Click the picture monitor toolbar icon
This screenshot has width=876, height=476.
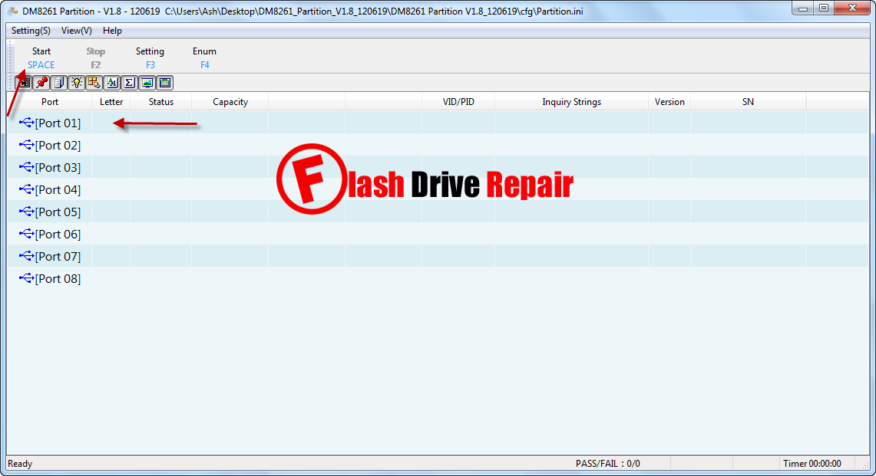coord(147,83)
